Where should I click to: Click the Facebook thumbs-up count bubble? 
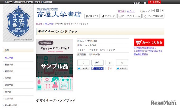tap(97, 62)
